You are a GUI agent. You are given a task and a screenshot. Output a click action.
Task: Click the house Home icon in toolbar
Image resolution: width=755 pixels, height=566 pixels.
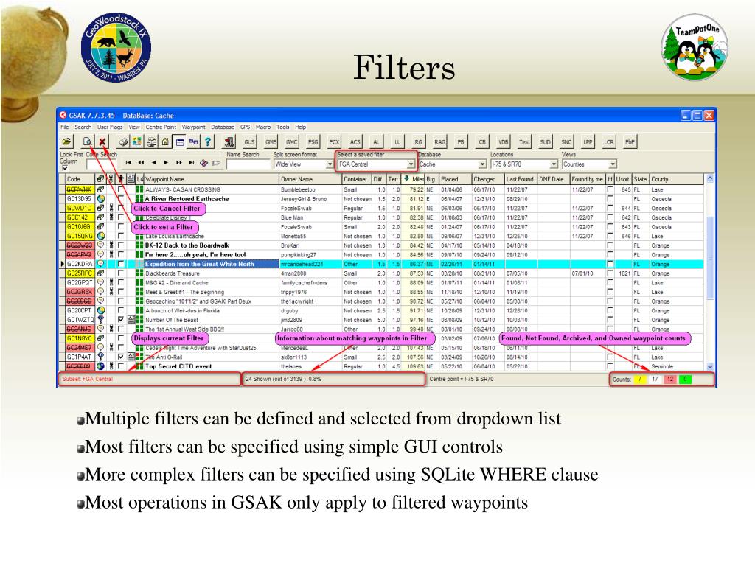165,141
